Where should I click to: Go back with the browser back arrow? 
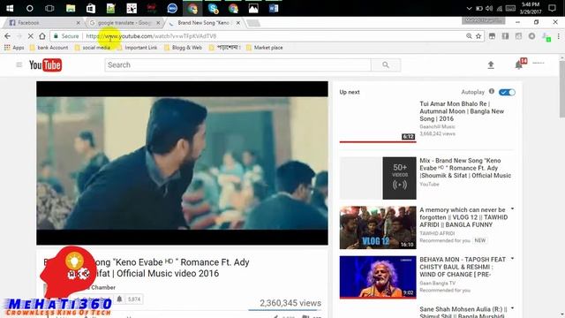(8, 36)
